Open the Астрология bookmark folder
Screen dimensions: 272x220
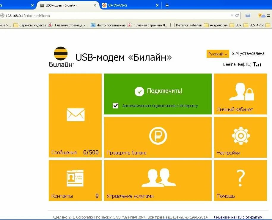click(x=216, y=25)
